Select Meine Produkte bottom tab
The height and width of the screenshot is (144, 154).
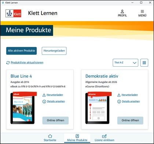coord(77,138)
